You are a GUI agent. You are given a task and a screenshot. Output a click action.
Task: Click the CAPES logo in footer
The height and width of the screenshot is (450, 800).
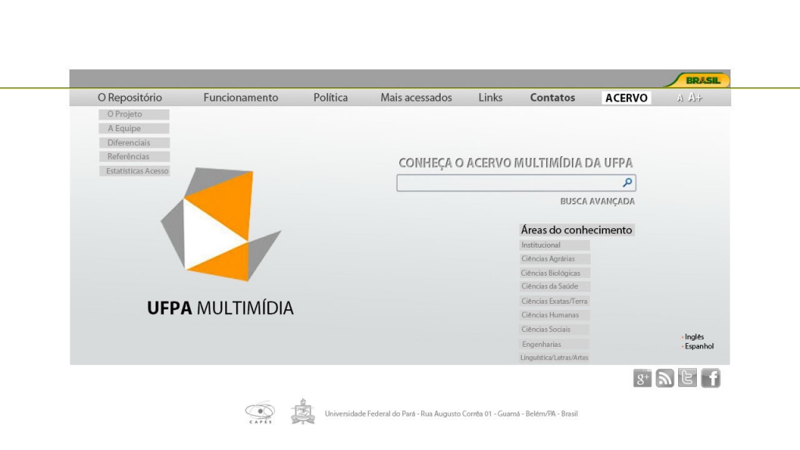(260, 412)
